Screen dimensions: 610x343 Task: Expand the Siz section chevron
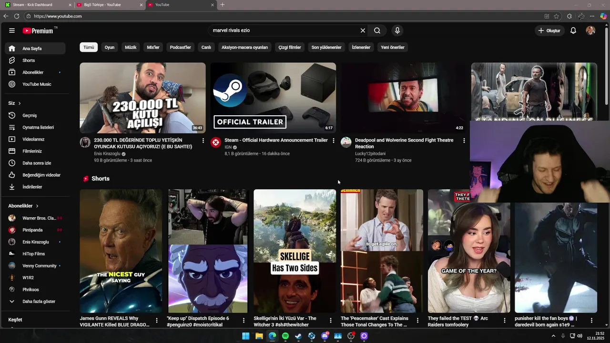[x=20, y=103]
